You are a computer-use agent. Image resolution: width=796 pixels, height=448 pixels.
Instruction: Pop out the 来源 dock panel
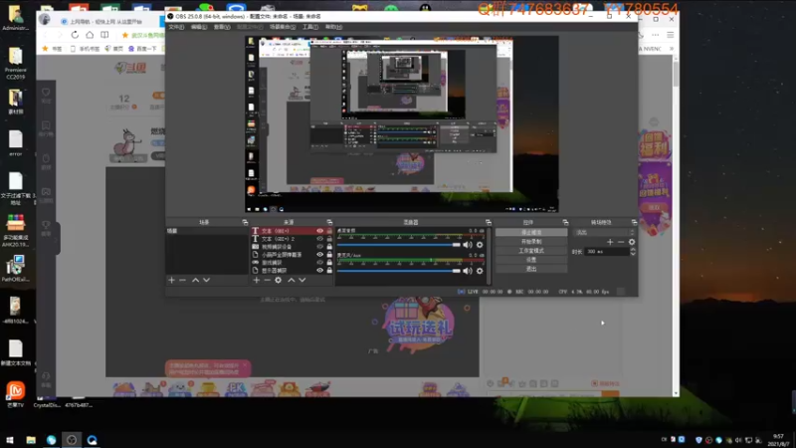pos(329,222)
